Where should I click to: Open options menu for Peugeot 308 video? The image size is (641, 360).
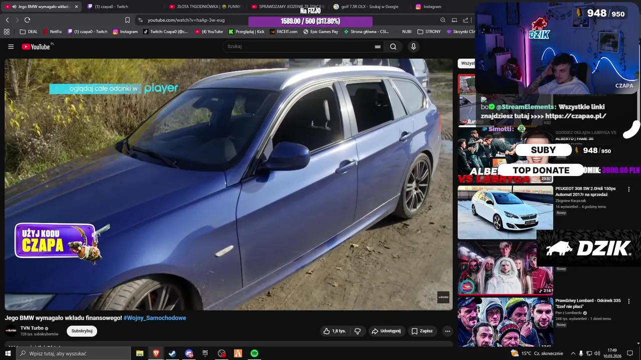click(629, 189)
